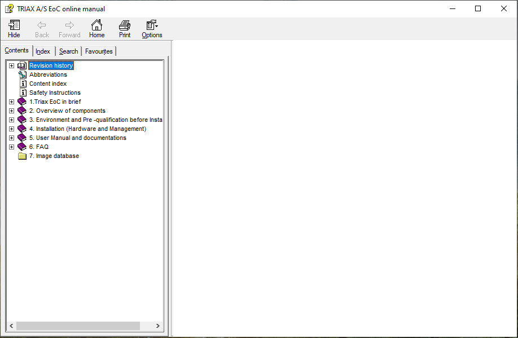Click the yellow folder icon for 7. Image database
The height and width of the screenshot is (338, 518).
click(x=22, y=156)
